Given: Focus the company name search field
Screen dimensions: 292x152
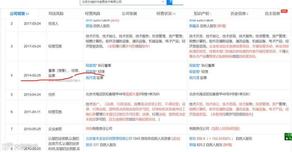Looking at the screenshot, I should (x=123, y=2).
